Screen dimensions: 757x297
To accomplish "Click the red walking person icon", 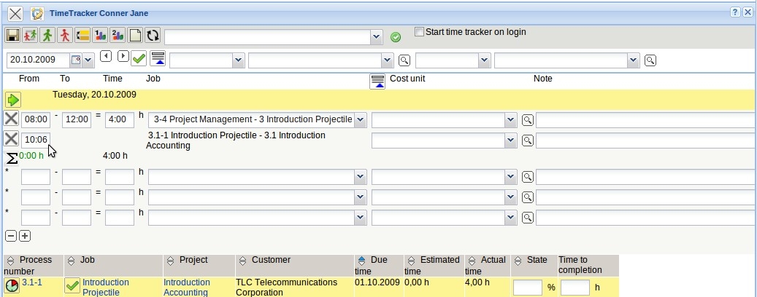I will tap(65, 35).
